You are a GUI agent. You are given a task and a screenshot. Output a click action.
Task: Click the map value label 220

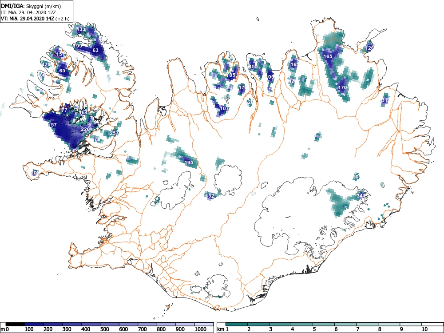pyautogui.click(x=85, y=129)
